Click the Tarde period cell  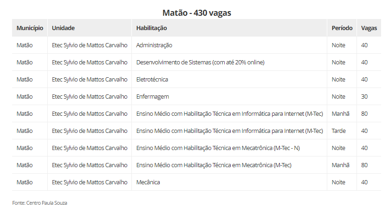tap(339, 131)
